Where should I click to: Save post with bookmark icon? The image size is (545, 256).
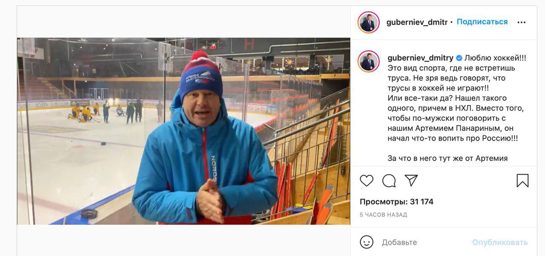[x=522, y=181]
